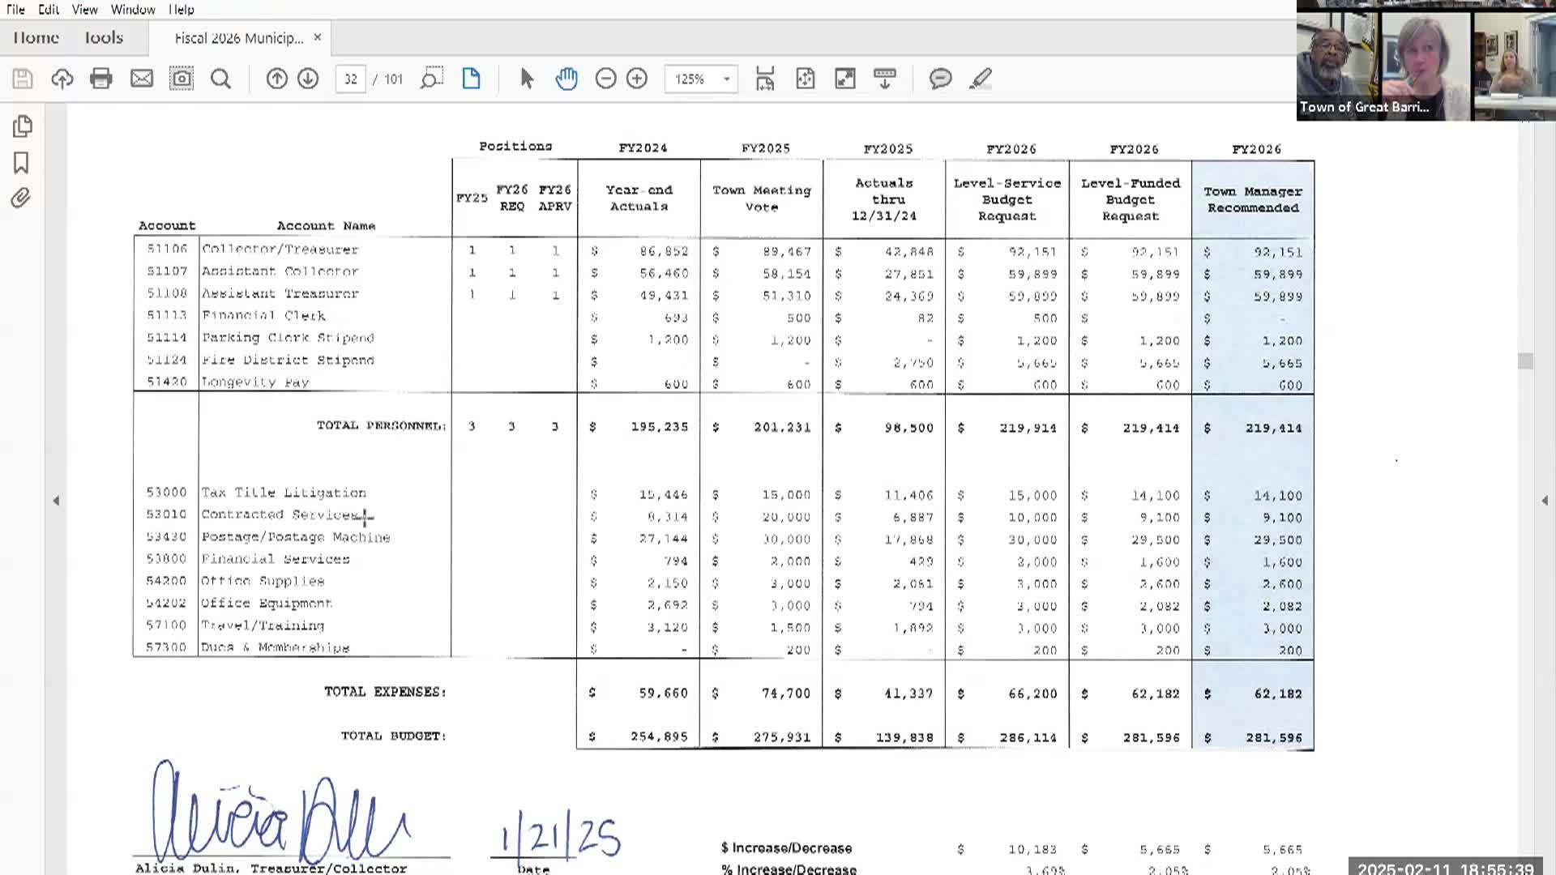
Task: Click the page number input field
Action: coord(351,79)
